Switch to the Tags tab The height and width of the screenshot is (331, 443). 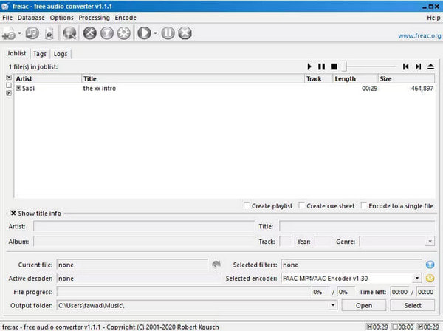40,54
